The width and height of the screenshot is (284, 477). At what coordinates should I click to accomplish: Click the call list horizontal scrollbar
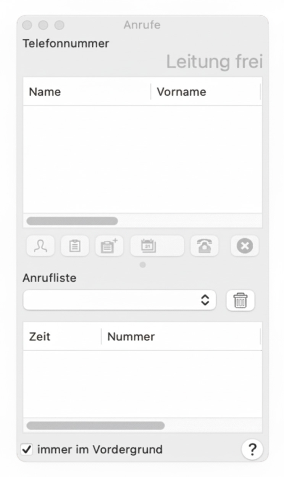point(95,426)
